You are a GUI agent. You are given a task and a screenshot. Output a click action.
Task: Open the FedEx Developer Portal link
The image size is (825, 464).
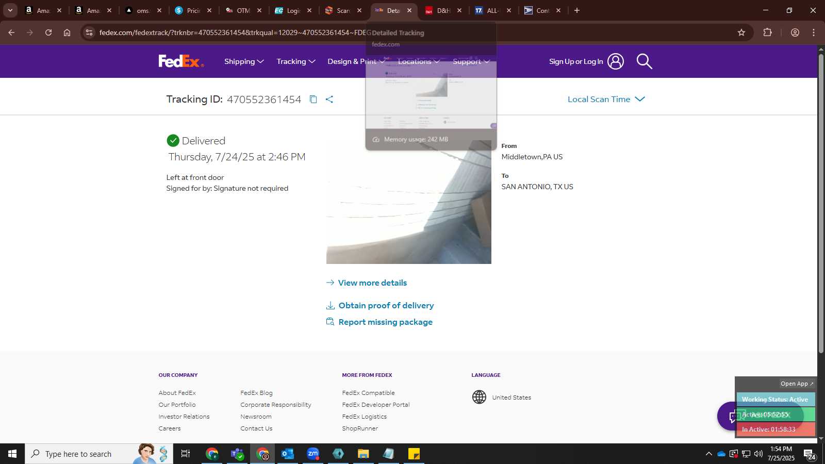pyautogui.click(x=376, y=405)
